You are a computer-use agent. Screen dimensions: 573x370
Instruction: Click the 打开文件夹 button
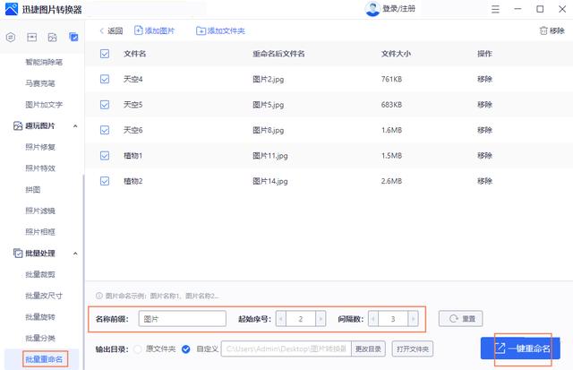pyautogui.click(x=413, y=348)
